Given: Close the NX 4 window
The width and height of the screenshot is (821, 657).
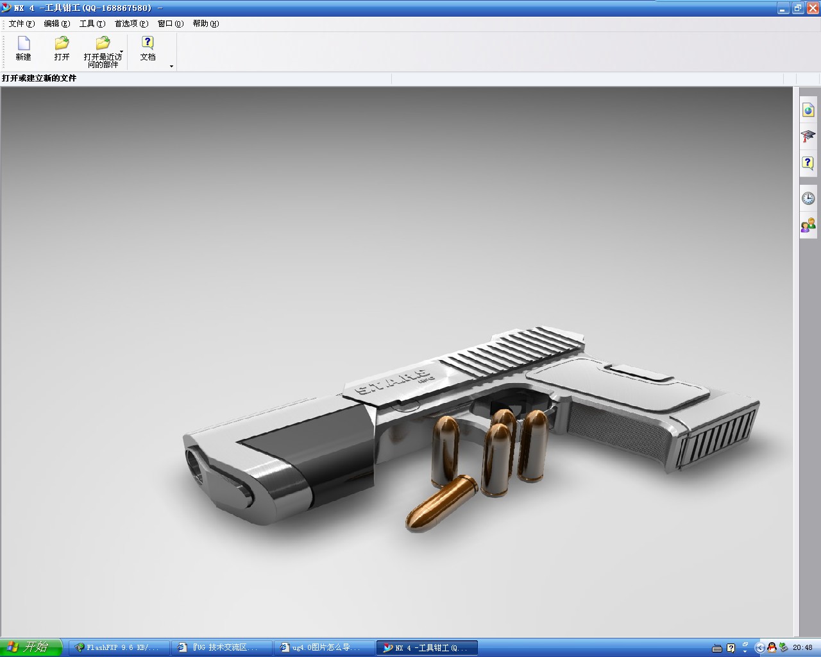Looking at the screenshot, I should [x=812, y=8].
